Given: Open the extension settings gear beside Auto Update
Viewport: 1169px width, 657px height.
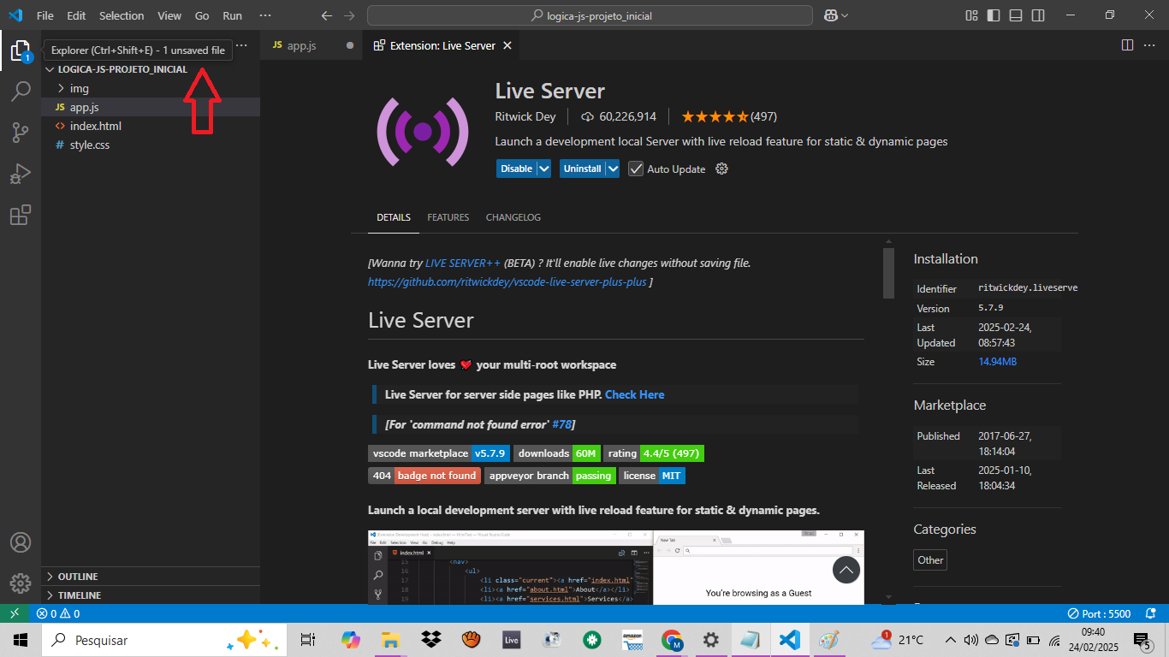Looking at the screenshot, I should coord(721,169).
